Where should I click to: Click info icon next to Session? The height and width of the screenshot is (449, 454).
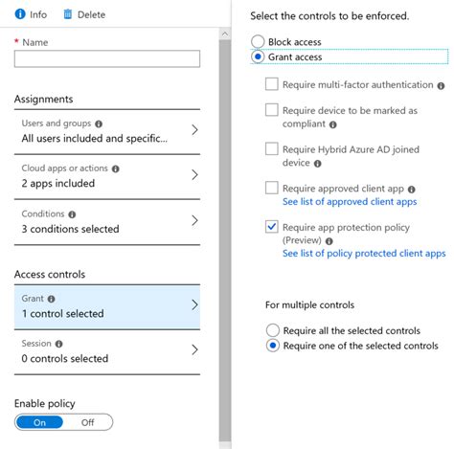pyautogui.click(x=58, y=344)
